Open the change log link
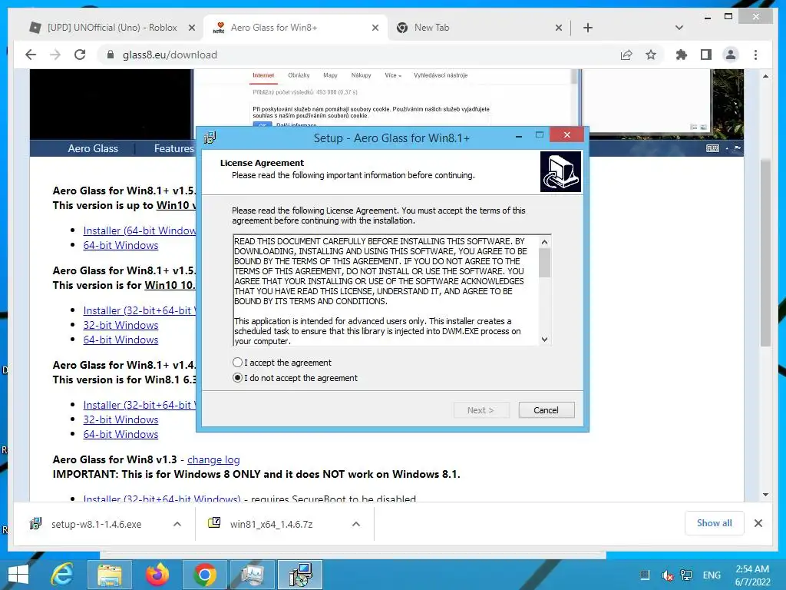The width and height of the screenshot is (786, 590). tap(213, 459)
